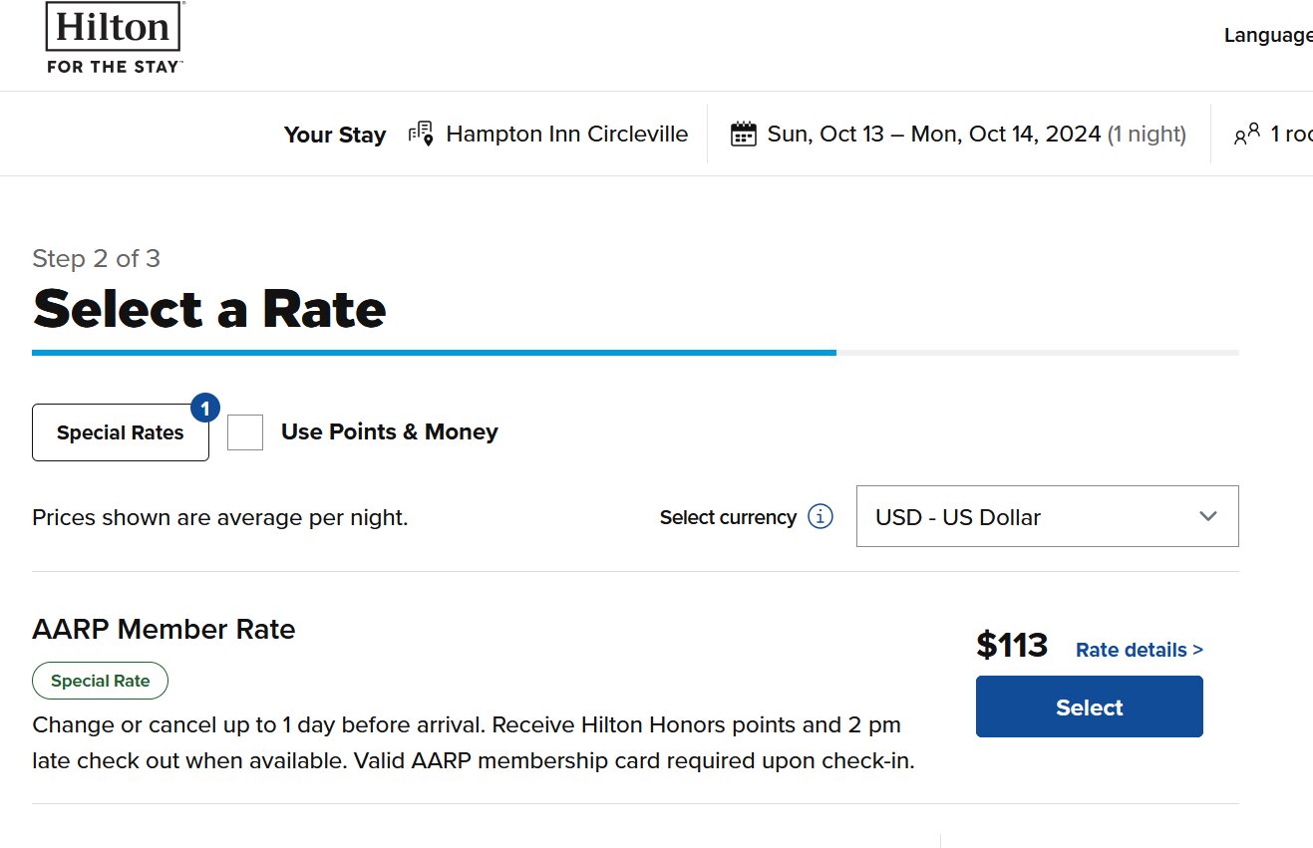Click the Use Points & Money label

click(x=390, y=431)
